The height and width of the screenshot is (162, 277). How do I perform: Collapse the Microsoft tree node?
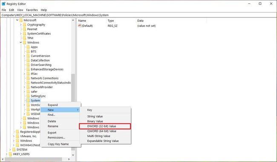click(17, 20)
